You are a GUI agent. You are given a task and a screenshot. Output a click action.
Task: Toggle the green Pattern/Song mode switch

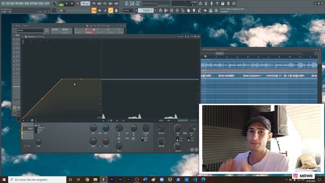point(61,4)
